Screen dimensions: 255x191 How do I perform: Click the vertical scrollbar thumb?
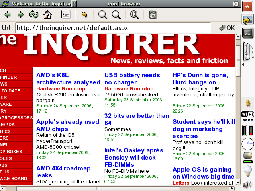click(x=238, y=61)
